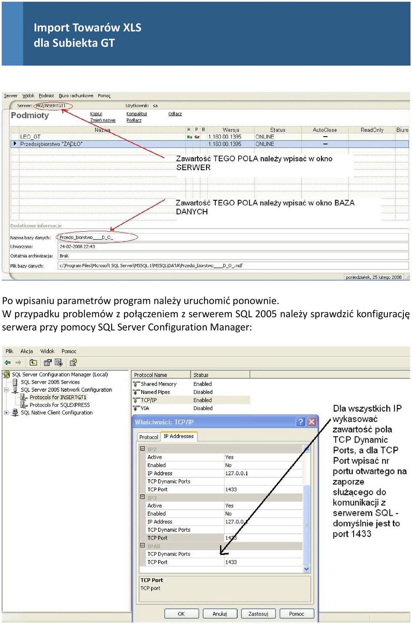Click the VIA protocol icon
This screenshot has height=624, width=412.
coord(136,408)
